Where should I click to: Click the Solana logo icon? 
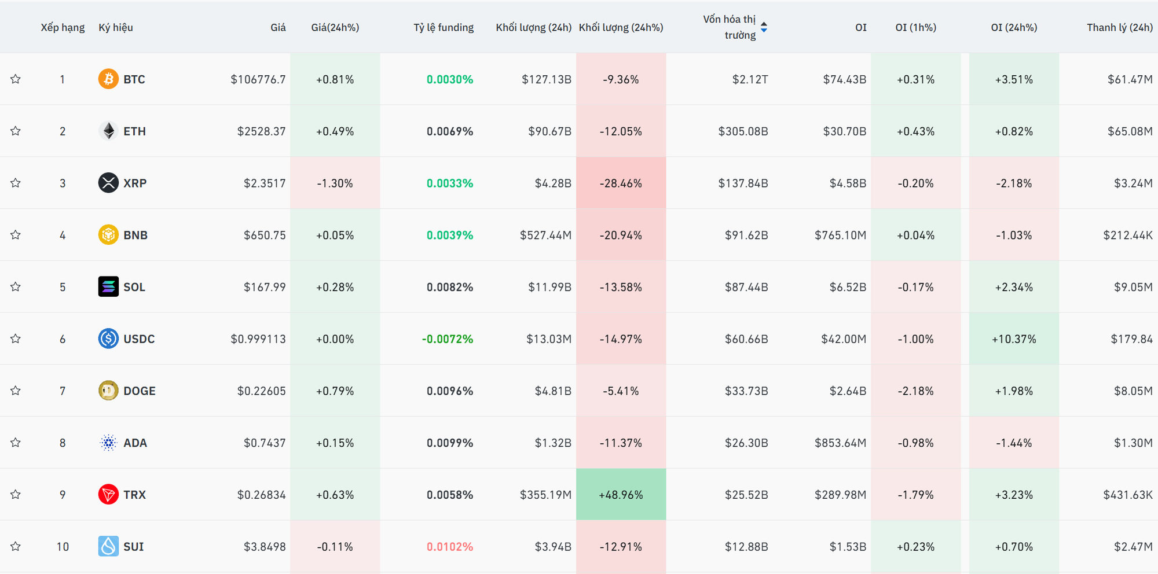[108, 287]
